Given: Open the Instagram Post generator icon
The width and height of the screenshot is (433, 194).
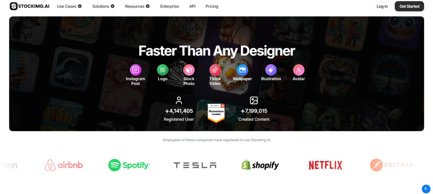Looking at the screenshot, I should click(135, 70).
